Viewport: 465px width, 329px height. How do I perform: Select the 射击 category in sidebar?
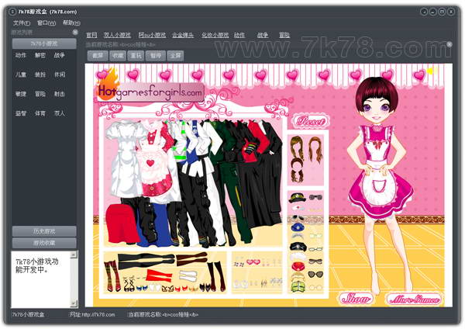pos(60,94)
